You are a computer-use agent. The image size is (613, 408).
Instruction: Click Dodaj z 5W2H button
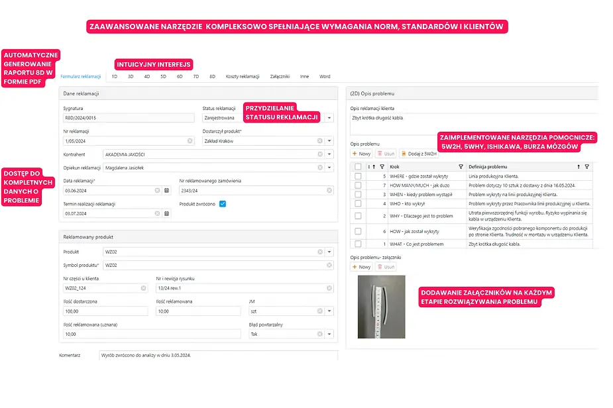(419, 154)
